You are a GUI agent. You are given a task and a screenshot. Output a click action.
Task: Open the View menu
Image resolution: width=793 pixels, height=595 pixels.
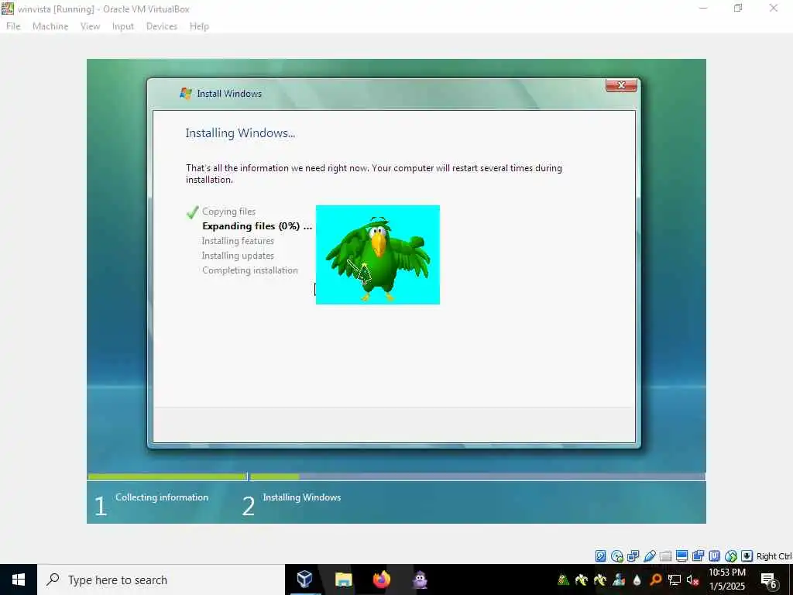tap(90, 26)
